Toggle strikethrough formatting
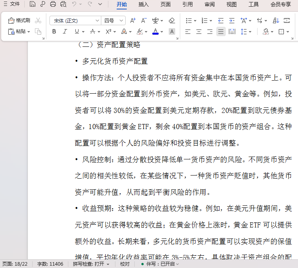The height and width of the screenshot is (268, 298). 93,31
